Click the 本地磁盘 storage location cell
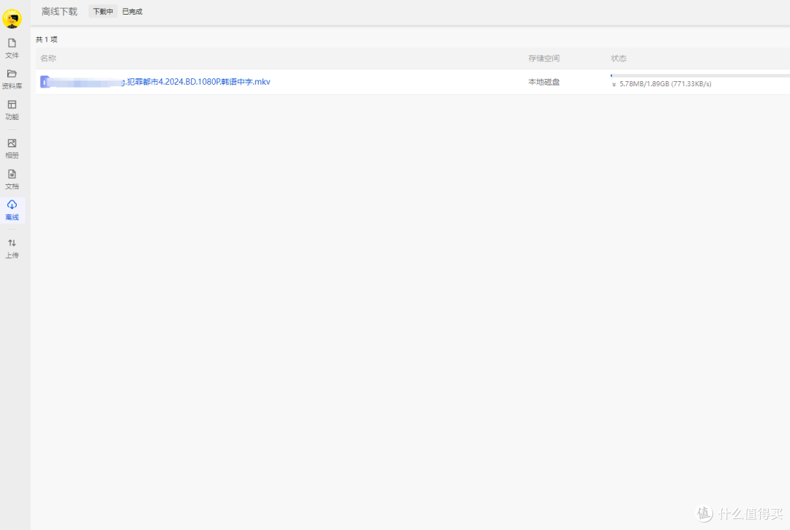Screen dimensions: 790x530 click(543, 82)
